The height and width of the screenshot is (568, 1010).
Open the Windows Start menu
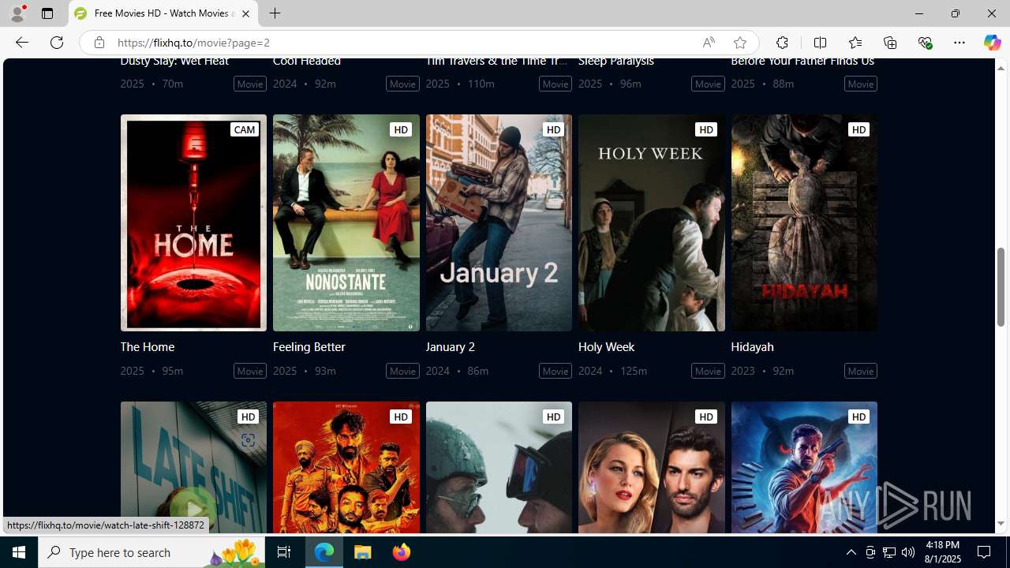19,552
